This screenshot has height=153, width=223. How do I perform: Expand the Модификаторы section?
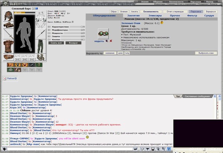49,30
